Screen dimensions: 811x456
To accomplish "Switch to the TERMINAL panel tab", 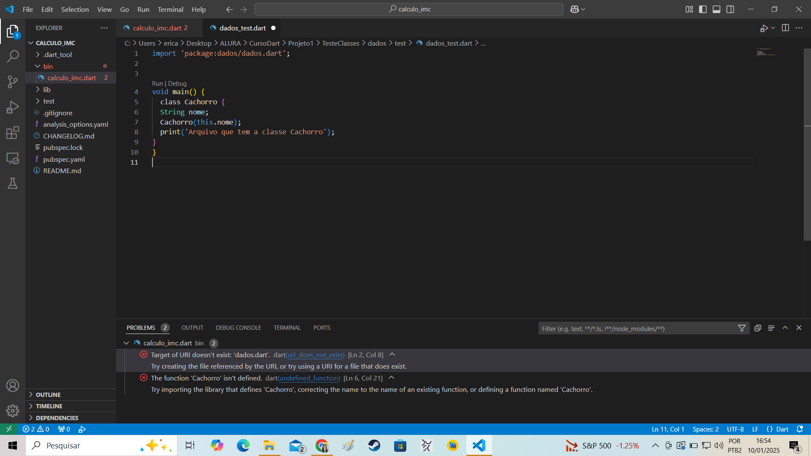I will 287,328.
